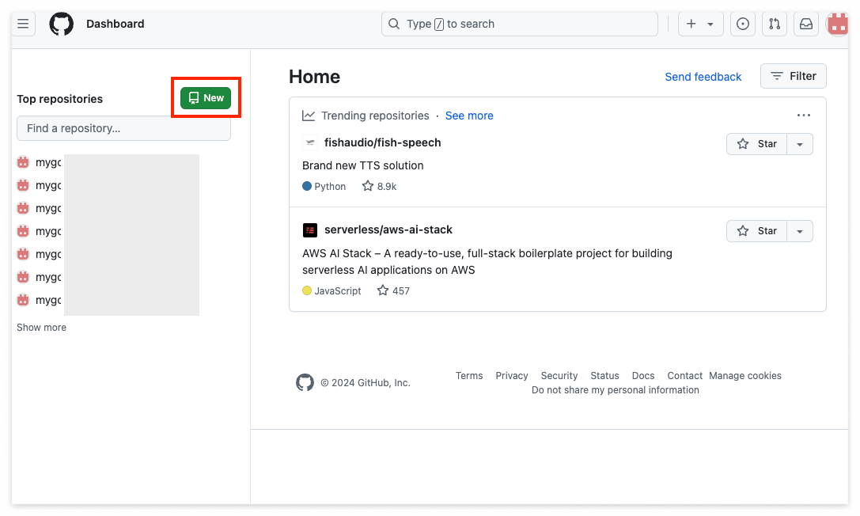Open the hamburger navigation menu
860x516 pixels.
pyautogui.click(x=23, y=24)
